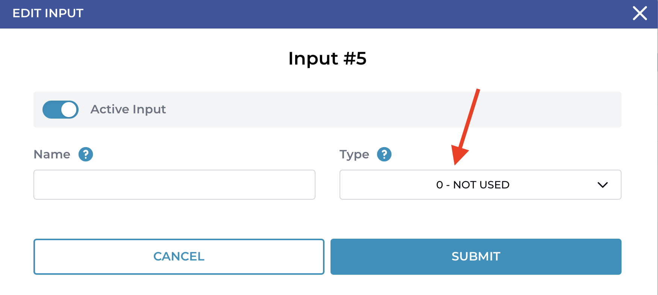Click the chevron arrow in the Type field
The height and width of the screenshot is (295, 658).
click(602, 185)
